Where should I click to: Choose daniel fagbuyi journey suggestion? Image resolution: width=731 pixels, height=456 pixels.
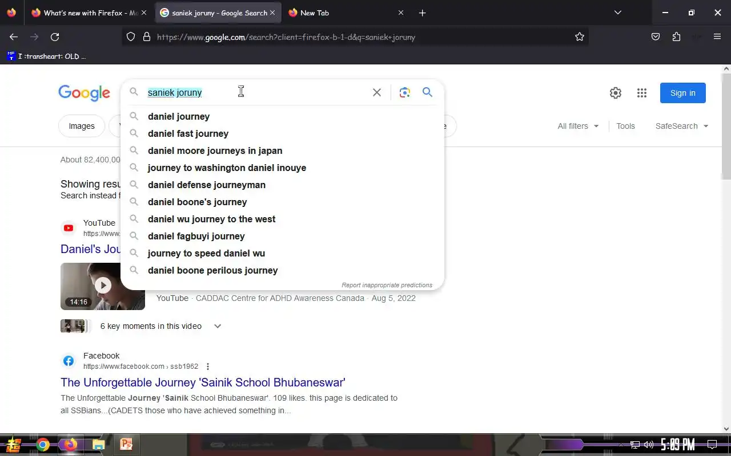click(x=282, y=236)
